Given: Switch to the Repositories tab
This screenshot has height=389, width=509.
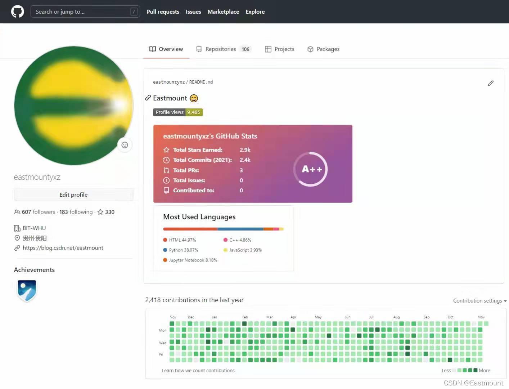Looking at the screenshot, I should coord(224,49).
